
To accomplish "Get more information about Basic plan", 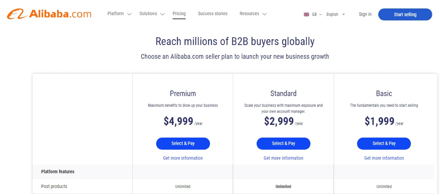I will coord(384,158).
